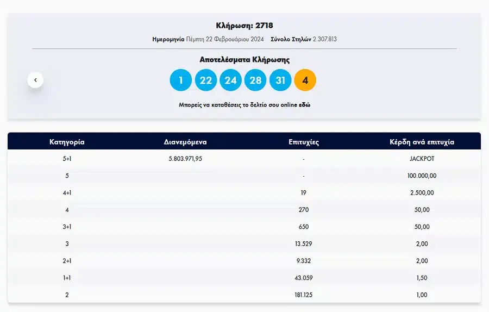This screenshot has width=489, height=312.
Task: Click the 'Διανεμόμενα' column header
Action: [x=185, y=142]
